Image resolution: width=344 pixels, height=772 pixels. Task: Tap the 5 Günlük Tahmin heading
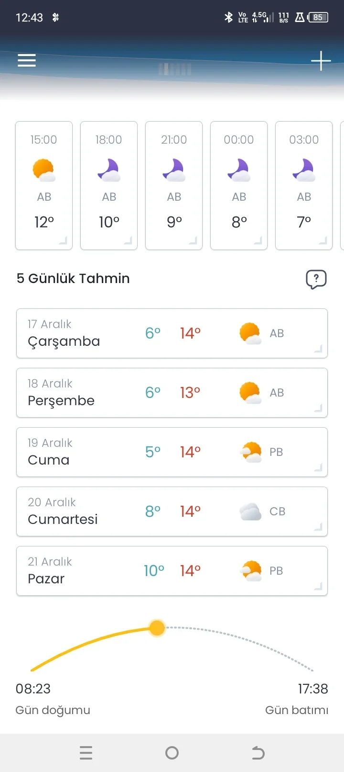coord(73,278)
